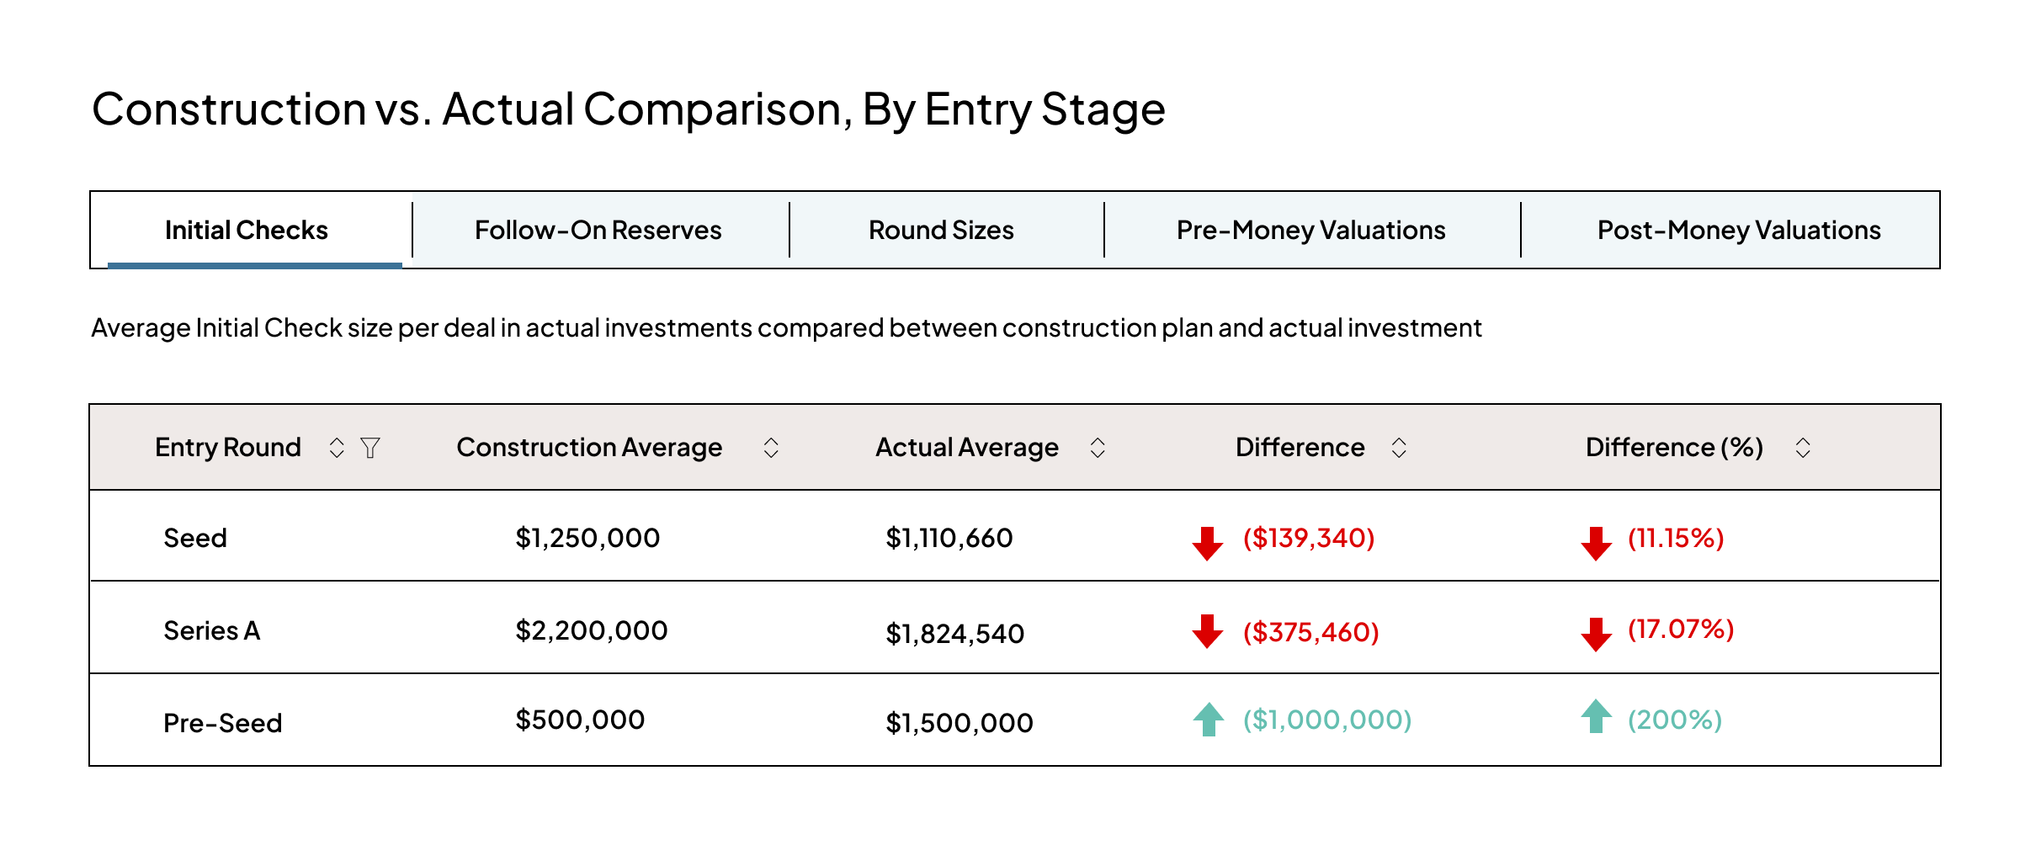Select the Initial Checks tab
2020x845 pixels.
coord(246,230)
